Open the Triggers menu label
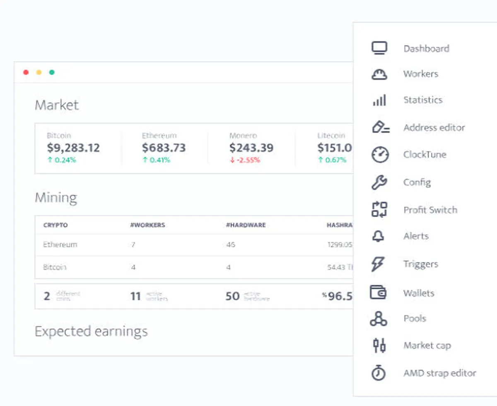 click(420, 264)
